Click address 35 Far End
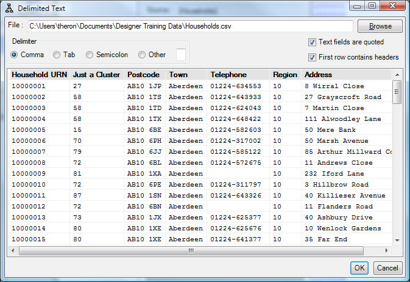410x282 pixels. point(326,239)
